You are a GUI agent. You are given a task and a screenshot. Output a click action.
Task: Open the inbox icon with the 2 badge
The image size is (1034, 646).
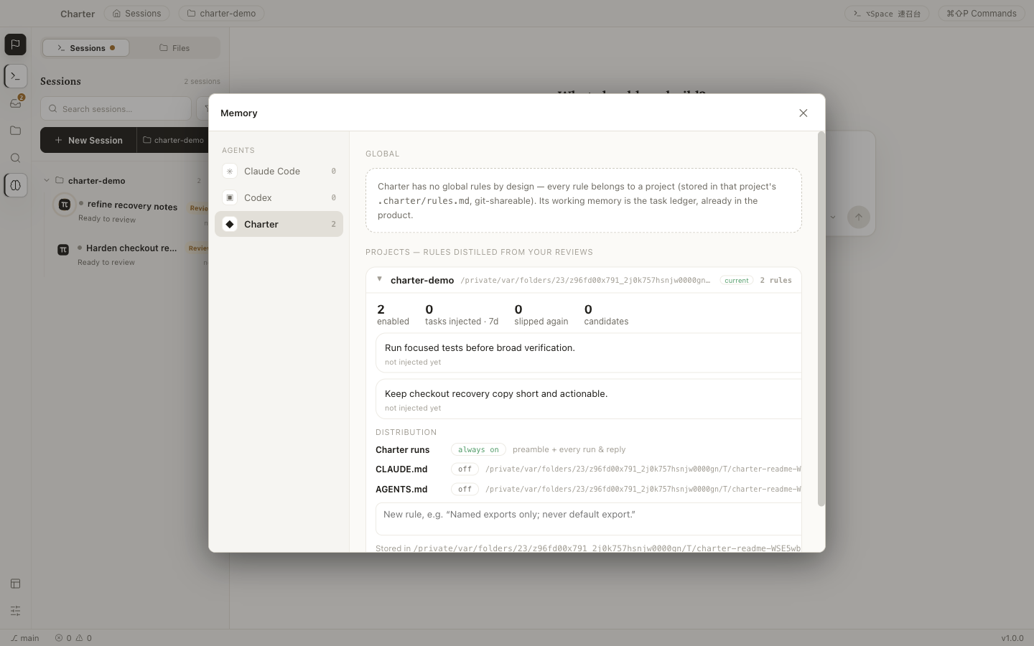click(x=15, y=103)
